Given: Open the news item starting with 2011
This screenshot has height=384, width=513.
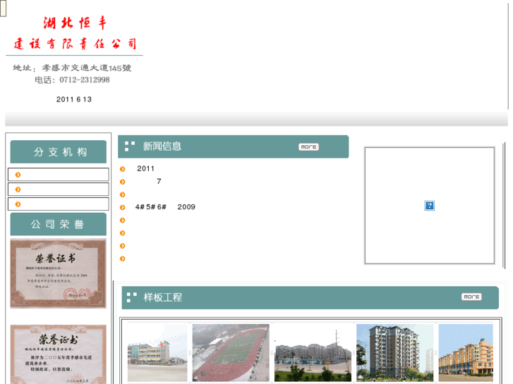Looking at the screenshot, I should pyautogui.click(x=145, y=168).
